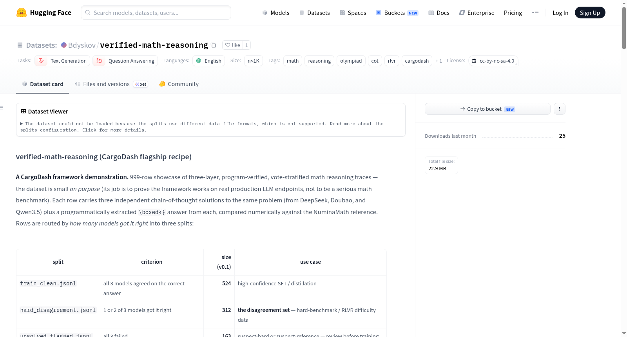Click the heart like icon
The width and height of the screenshot is (627, 337).
(x=228, y=45)
